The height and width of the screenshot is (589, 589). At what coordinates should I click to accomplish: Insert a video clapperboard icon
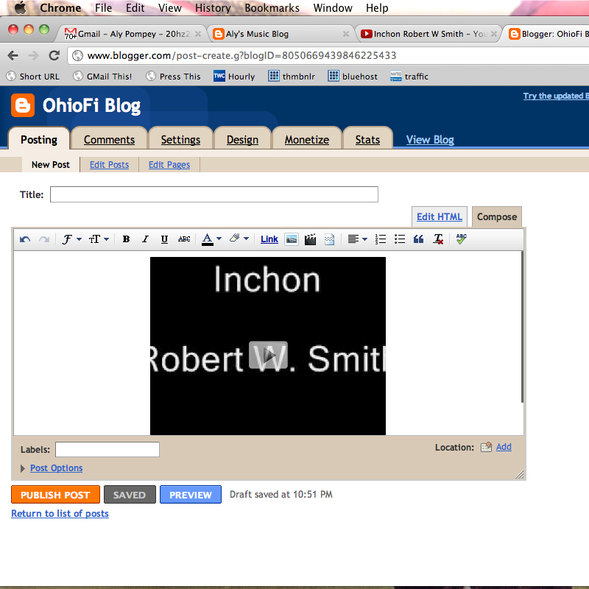tap(310, 239)
